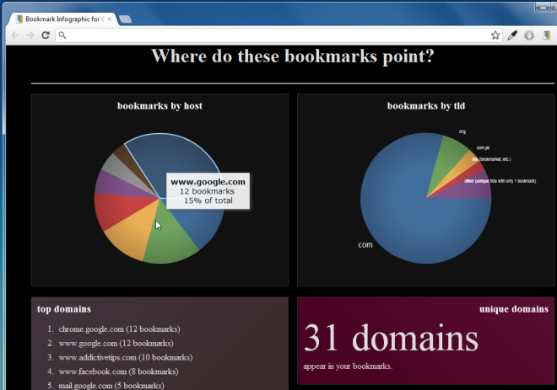Click the 'com.pk' pie label
This screenshot has height=390, width=557.
tap(483, 148)
